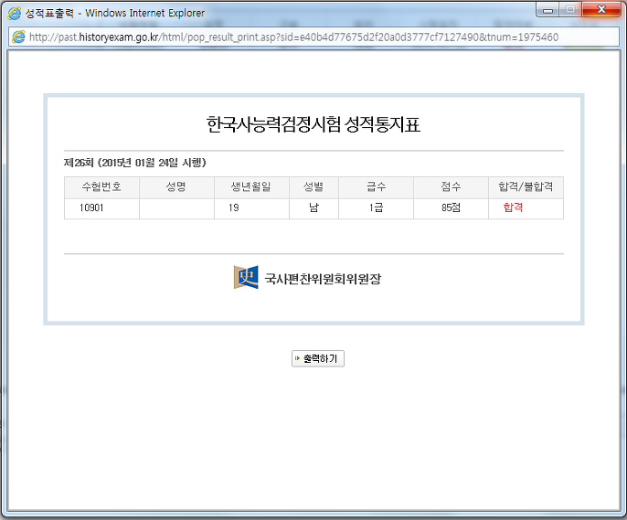Click the National Institute of Korean History logo

click(x=246, y=278)
